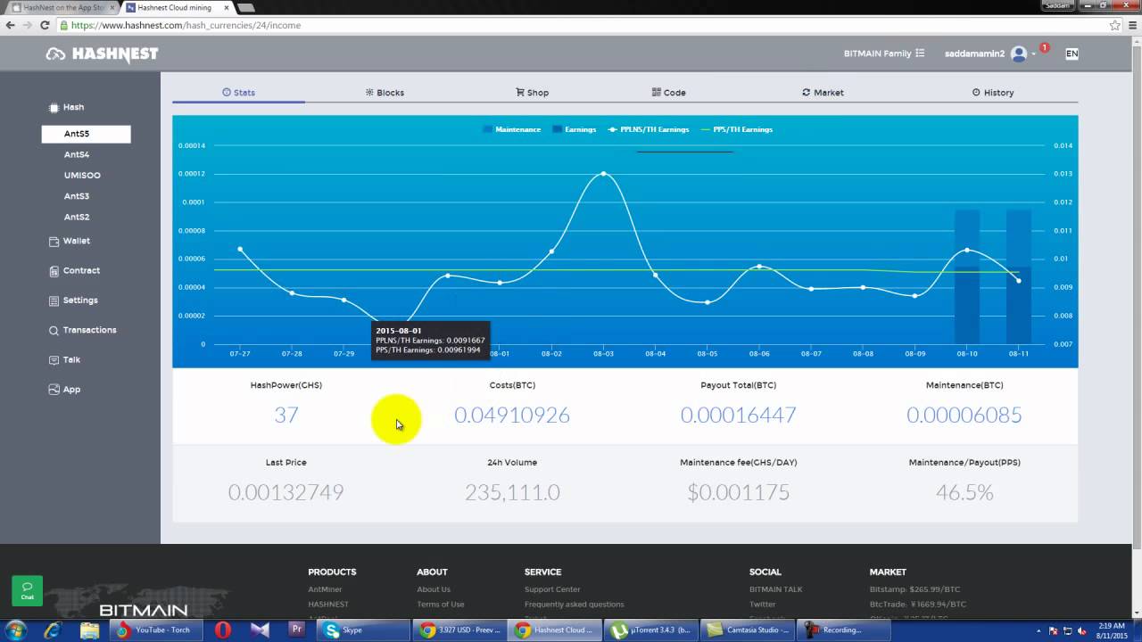The height and width of the screenshot is (642, 1142).
Task: Click the Talk chat icon
Action: pyautogui.click(x=54, y=360)
